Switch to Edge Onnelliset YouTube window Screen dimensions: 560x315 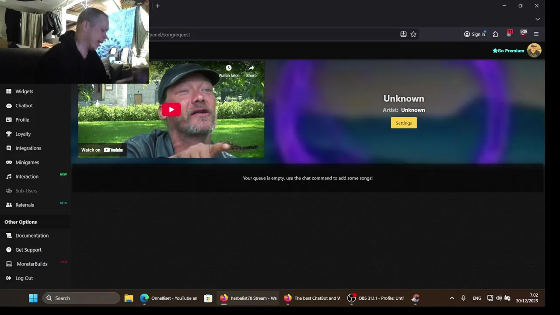tap(168, 298)
